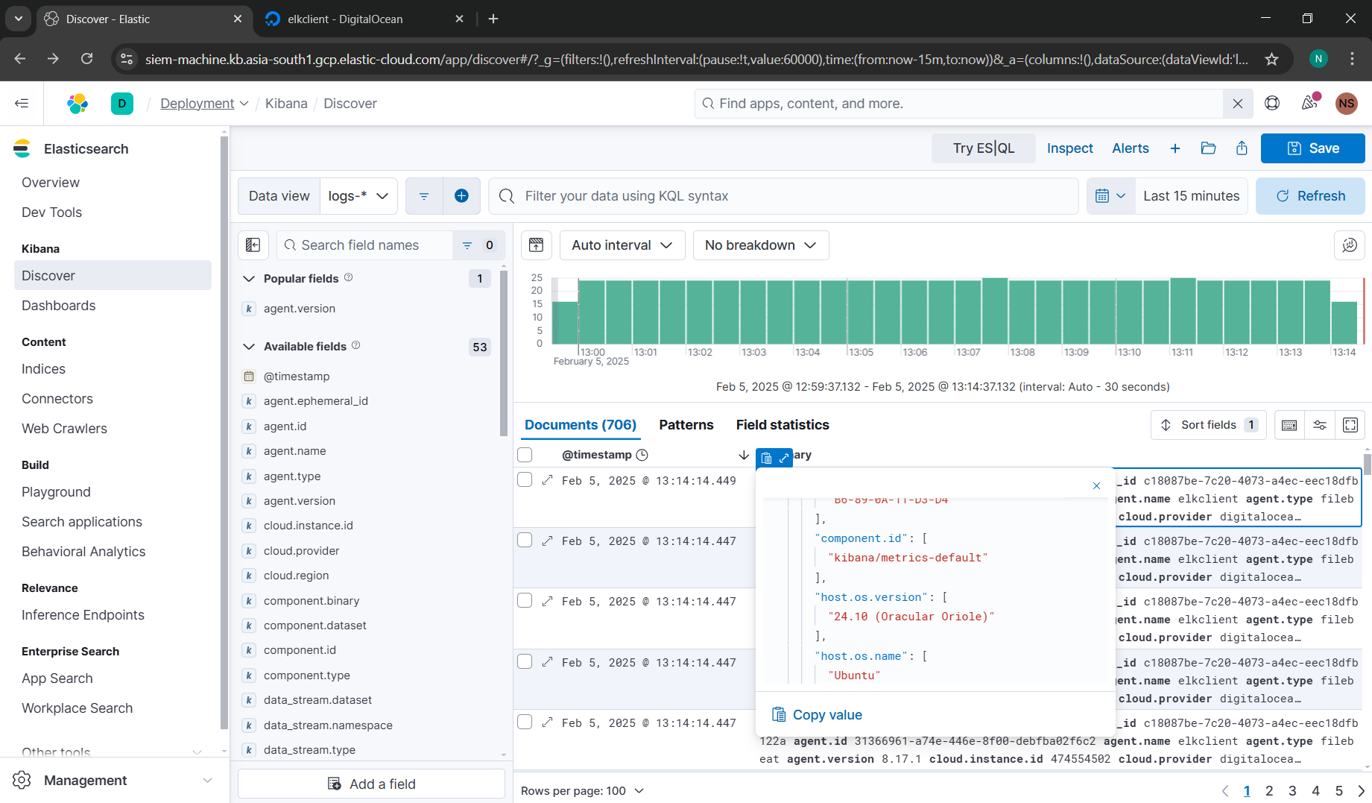Open the help menu icon

[x=1272, y=104]
